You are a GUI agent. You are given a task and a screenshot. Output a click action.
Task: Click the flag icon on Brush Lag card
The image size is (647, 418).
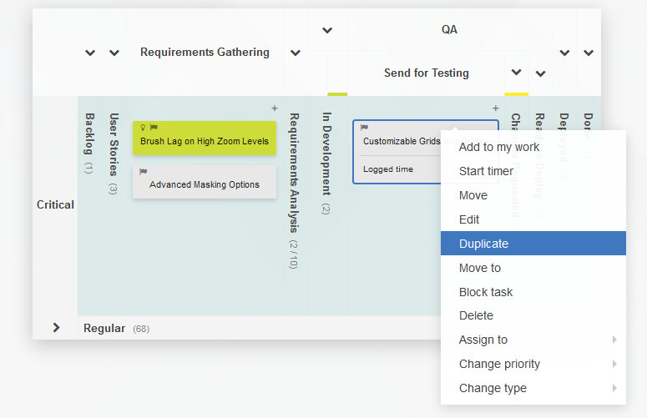(x=154, y=128)
